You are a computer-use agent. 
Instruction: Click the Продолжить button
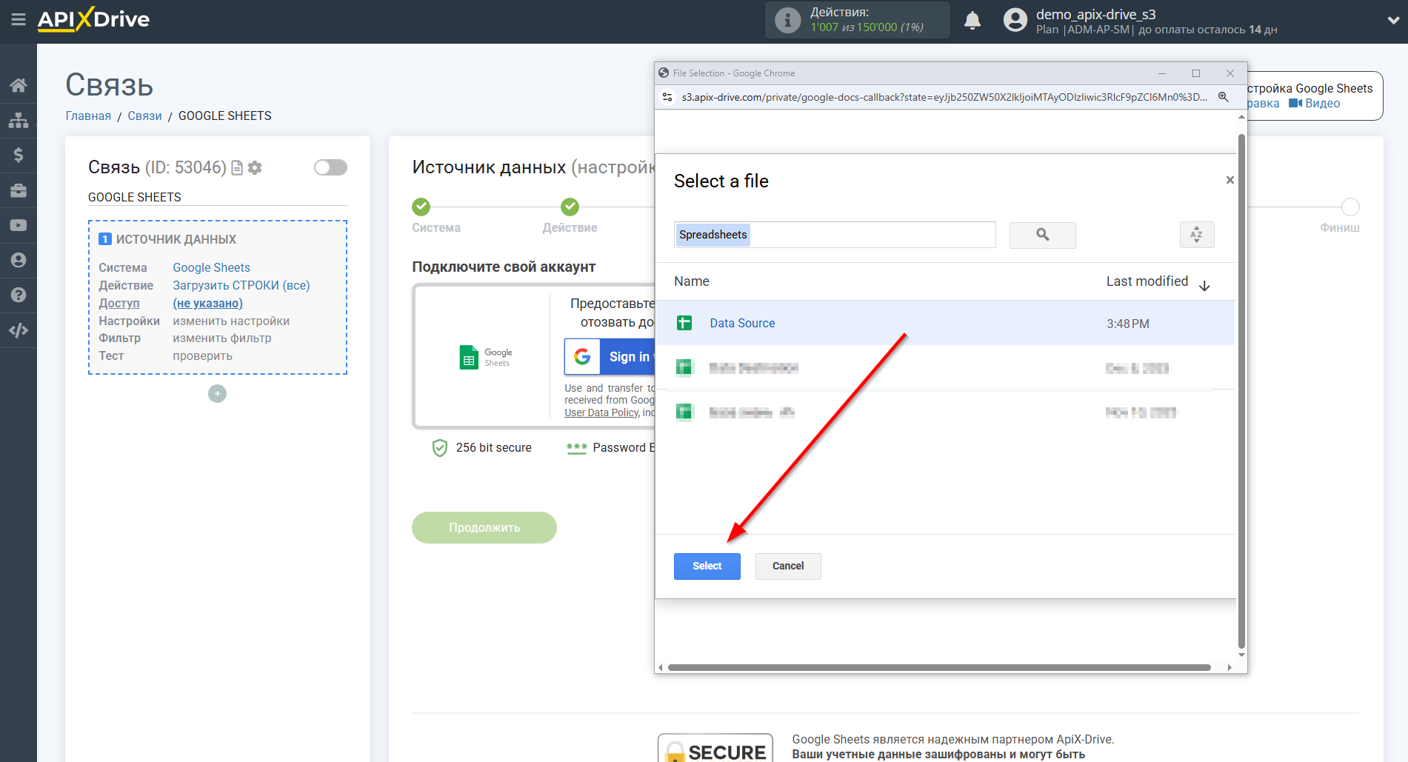coord(484,527)
